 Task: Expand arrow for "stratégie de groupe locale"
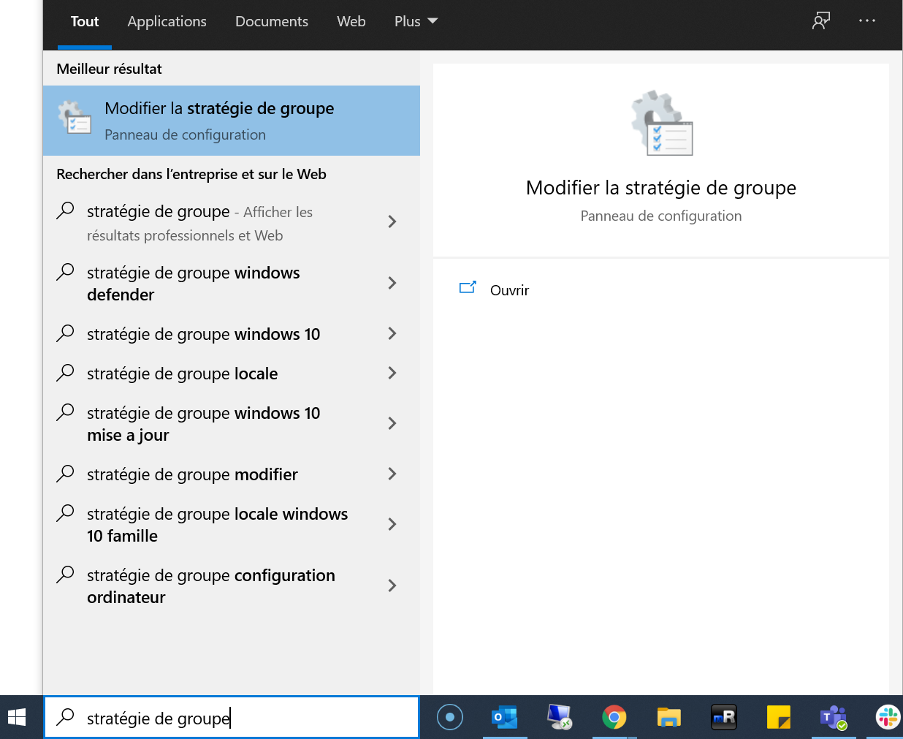point(392,373)
